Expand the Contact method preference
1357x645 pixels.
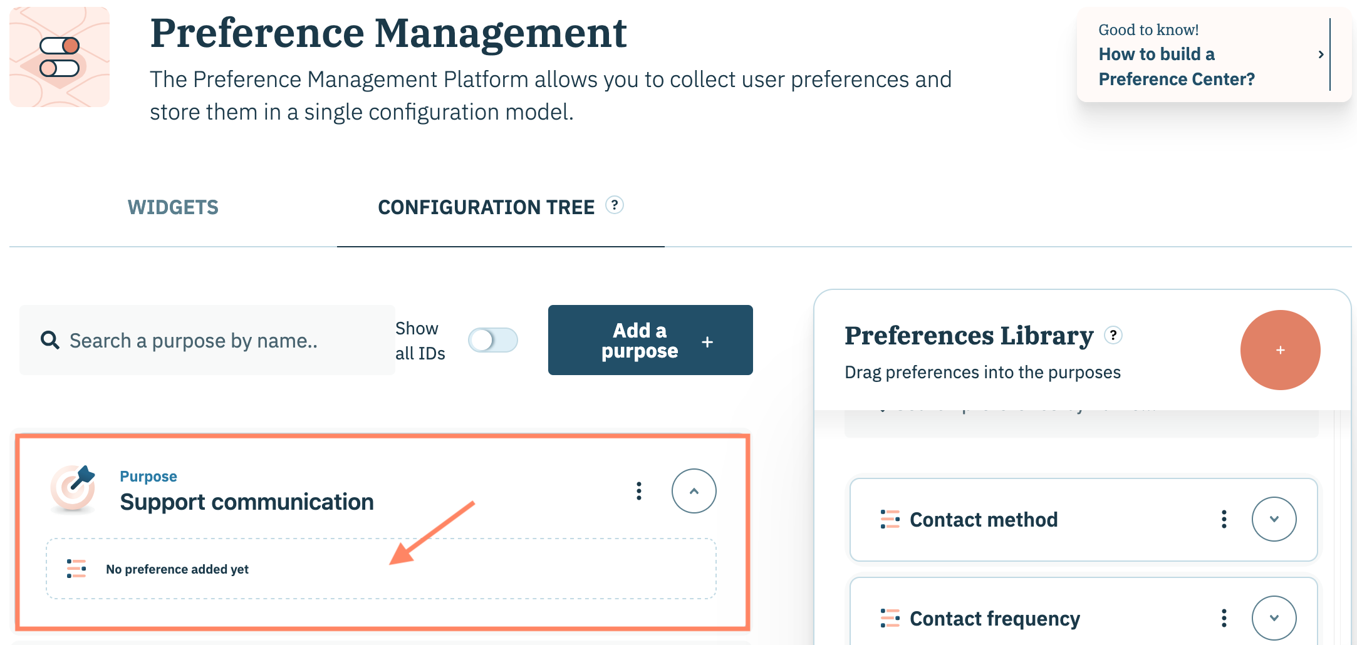point(1274,519)
